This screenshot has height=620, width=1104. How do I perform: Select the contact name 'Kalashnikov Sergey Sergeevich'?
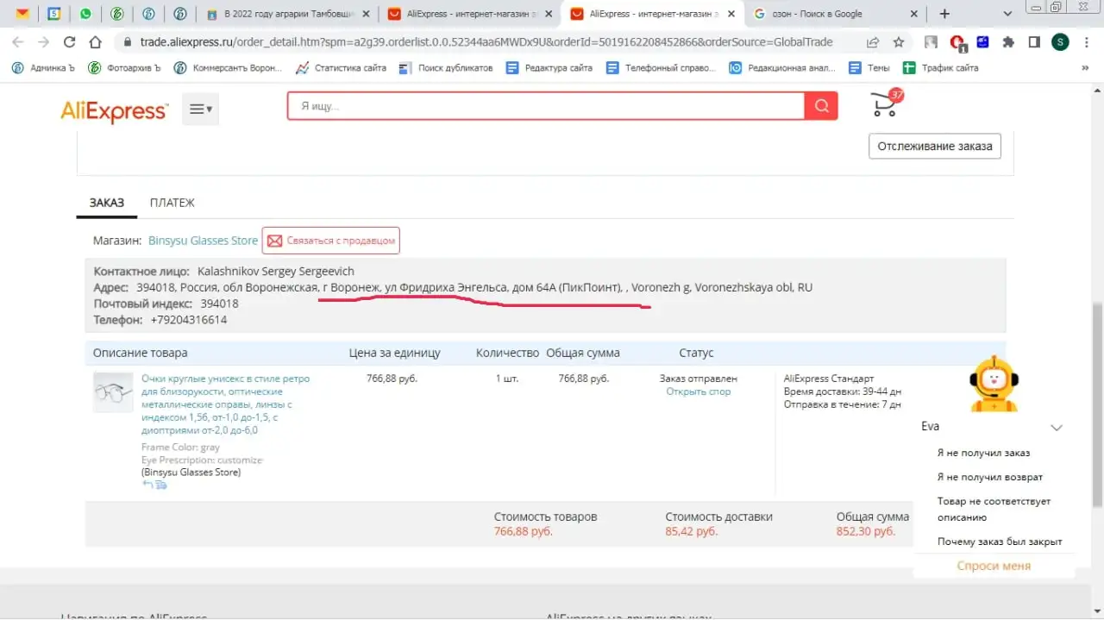276,271
